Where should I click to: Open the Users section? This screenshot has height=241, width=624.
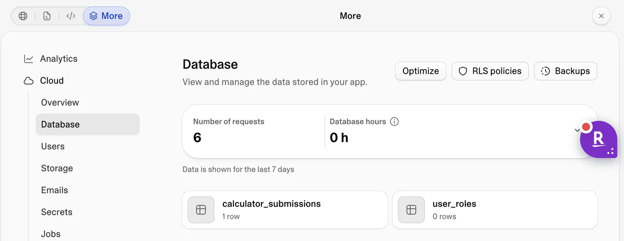[x=53, y=146]
